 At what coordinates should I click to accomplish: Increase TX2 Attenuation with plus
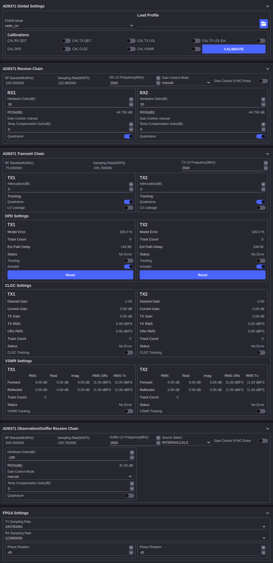(263, 184)
